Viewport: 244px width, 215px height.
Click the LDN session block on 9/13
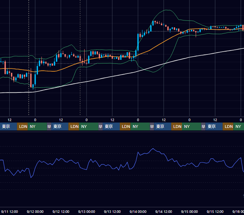pos(125,126)
